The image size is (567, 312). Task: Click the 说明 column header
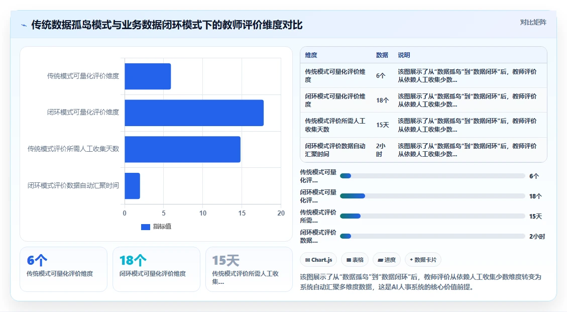(x=404, y=55)
